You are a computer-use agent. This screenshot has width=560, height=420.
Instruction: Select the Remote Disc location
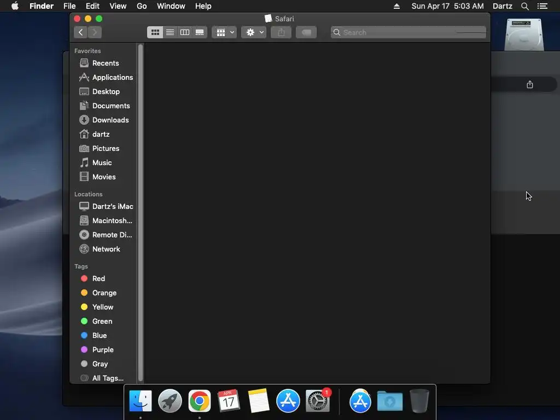tap(103, 235)
